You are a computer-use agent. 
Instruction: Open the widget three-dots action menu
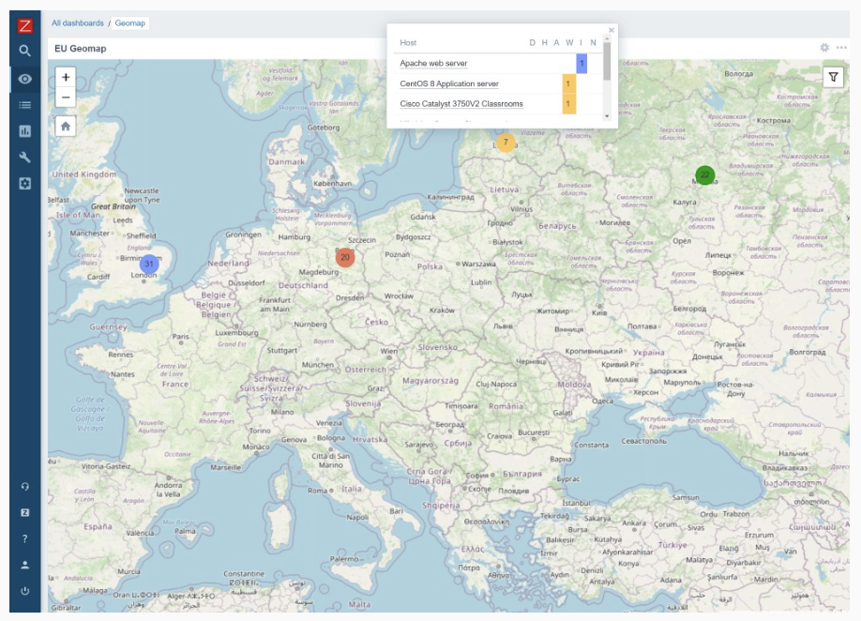click(841, 48)
